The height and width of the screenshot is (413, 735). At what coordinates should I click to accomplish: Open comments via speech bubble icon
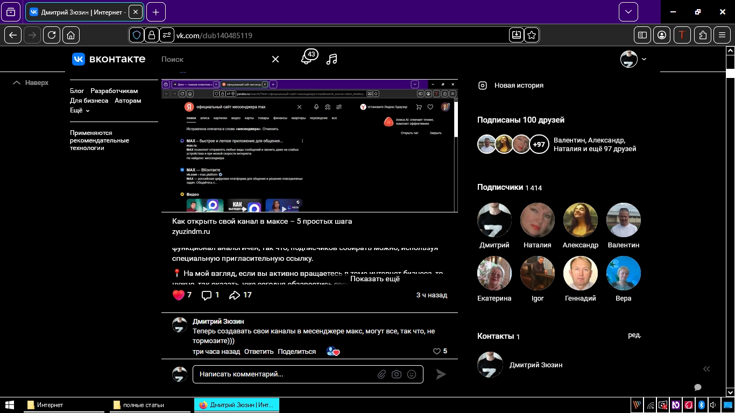tap(206, 295)
